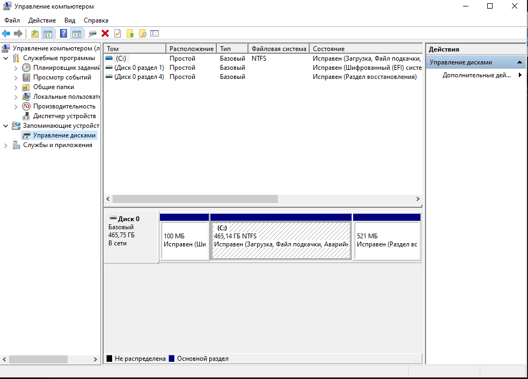This screenshot has width=528, height=379.
Task: Click the Properties checkmark page icon
Action: [x=118, y=33]
